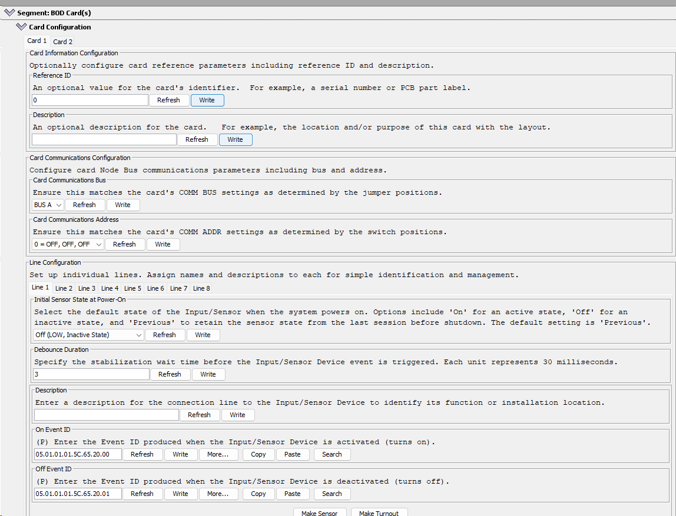Search for the On Event ID
The width and height of the screenshot is (676, 516).
332,454
